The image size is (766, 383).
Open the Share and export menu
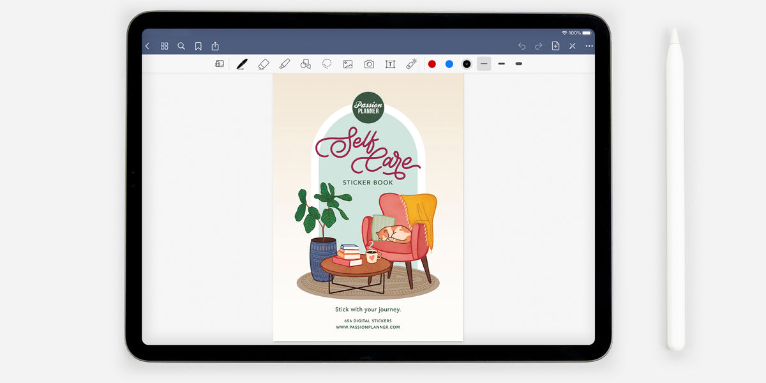tap(214, 46)
